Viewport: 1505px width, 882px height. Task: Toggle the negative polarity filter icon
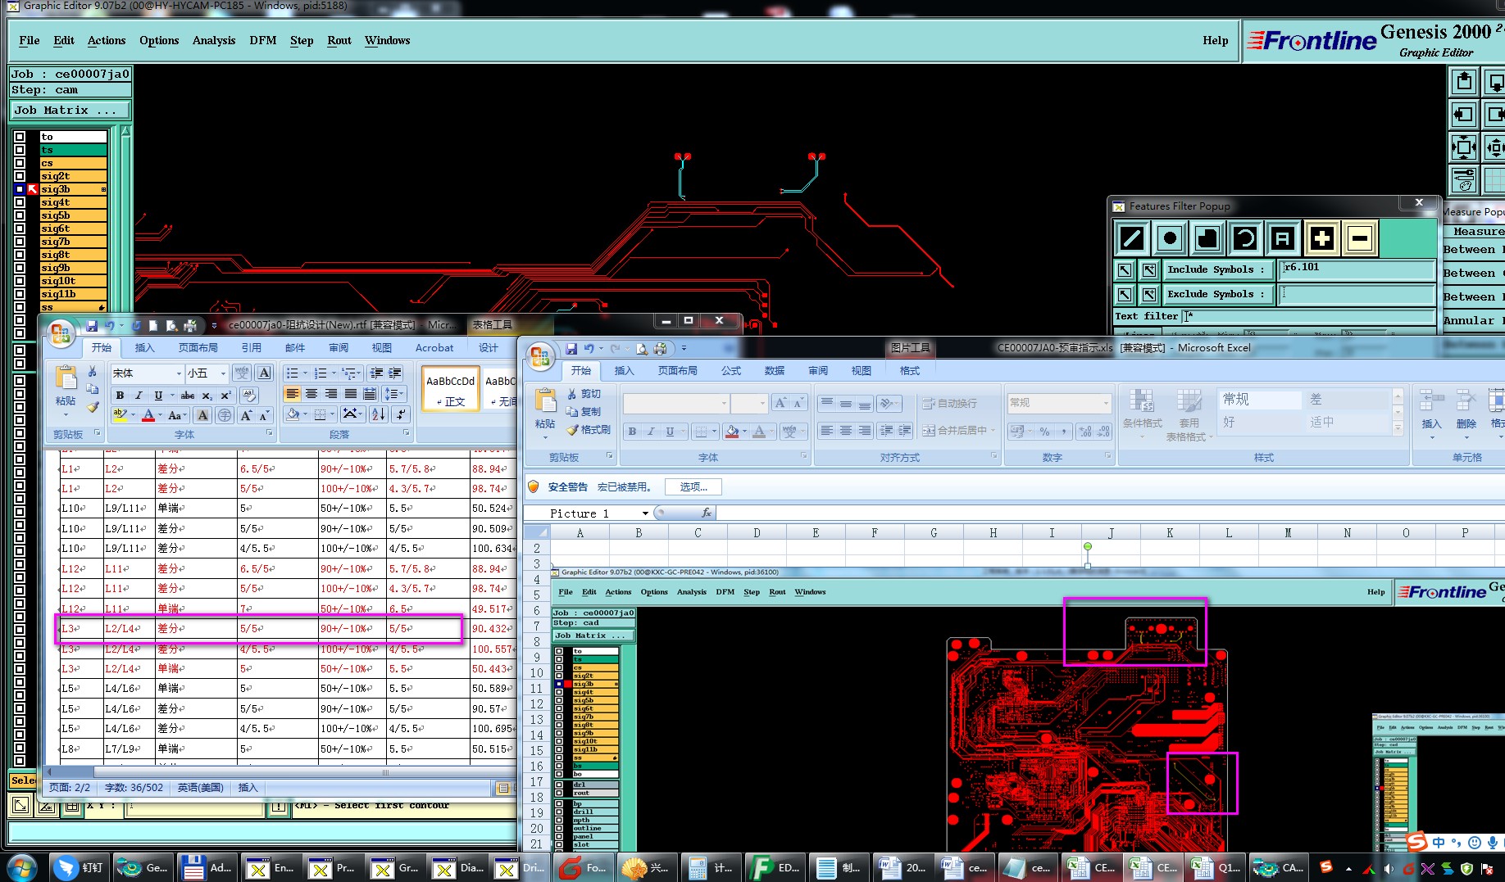(1359, 238)
